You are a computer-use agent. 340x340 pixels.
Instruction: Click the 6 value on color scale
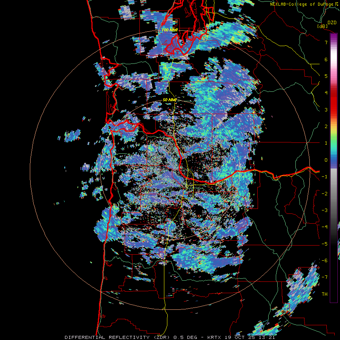(326, 59)
